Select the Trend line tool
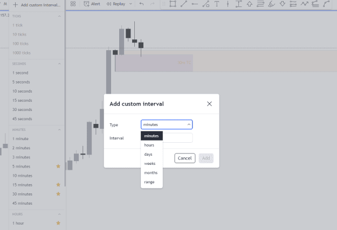The image size is (337, 230). click(184, 4)
